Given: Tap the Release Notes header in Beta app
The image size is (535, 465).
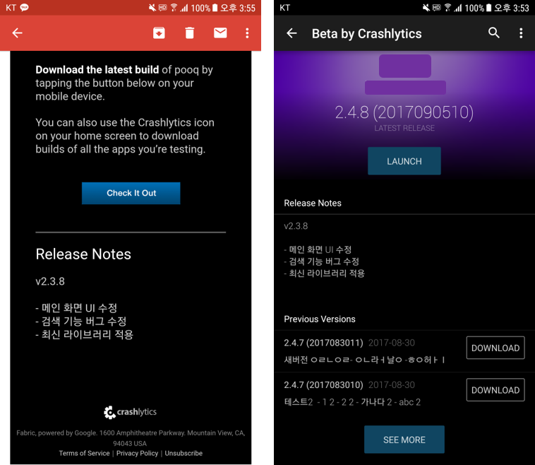Looking at the screenshot, I should [x=313, y=203].
